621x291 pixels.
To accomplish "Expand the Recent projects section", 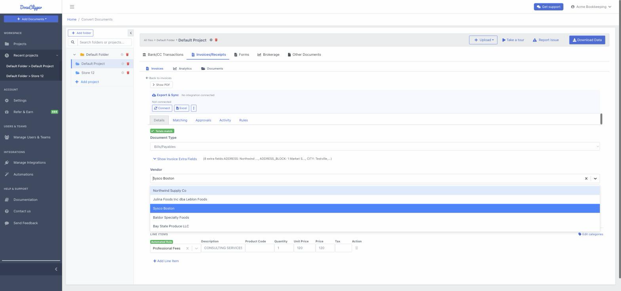I will [31, 55].
